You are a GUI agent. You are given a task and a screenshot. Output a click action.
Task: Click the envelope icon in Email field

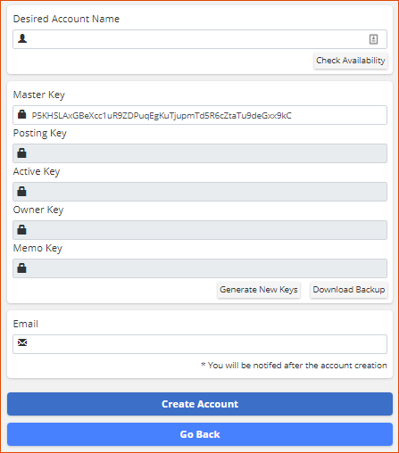(x=22, y=342)
